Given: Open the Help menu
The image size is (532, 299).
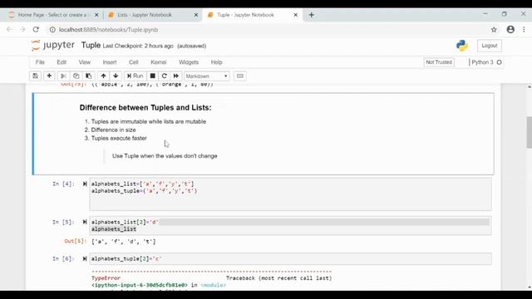Looking at the screenshot, I should pos(216,62).
